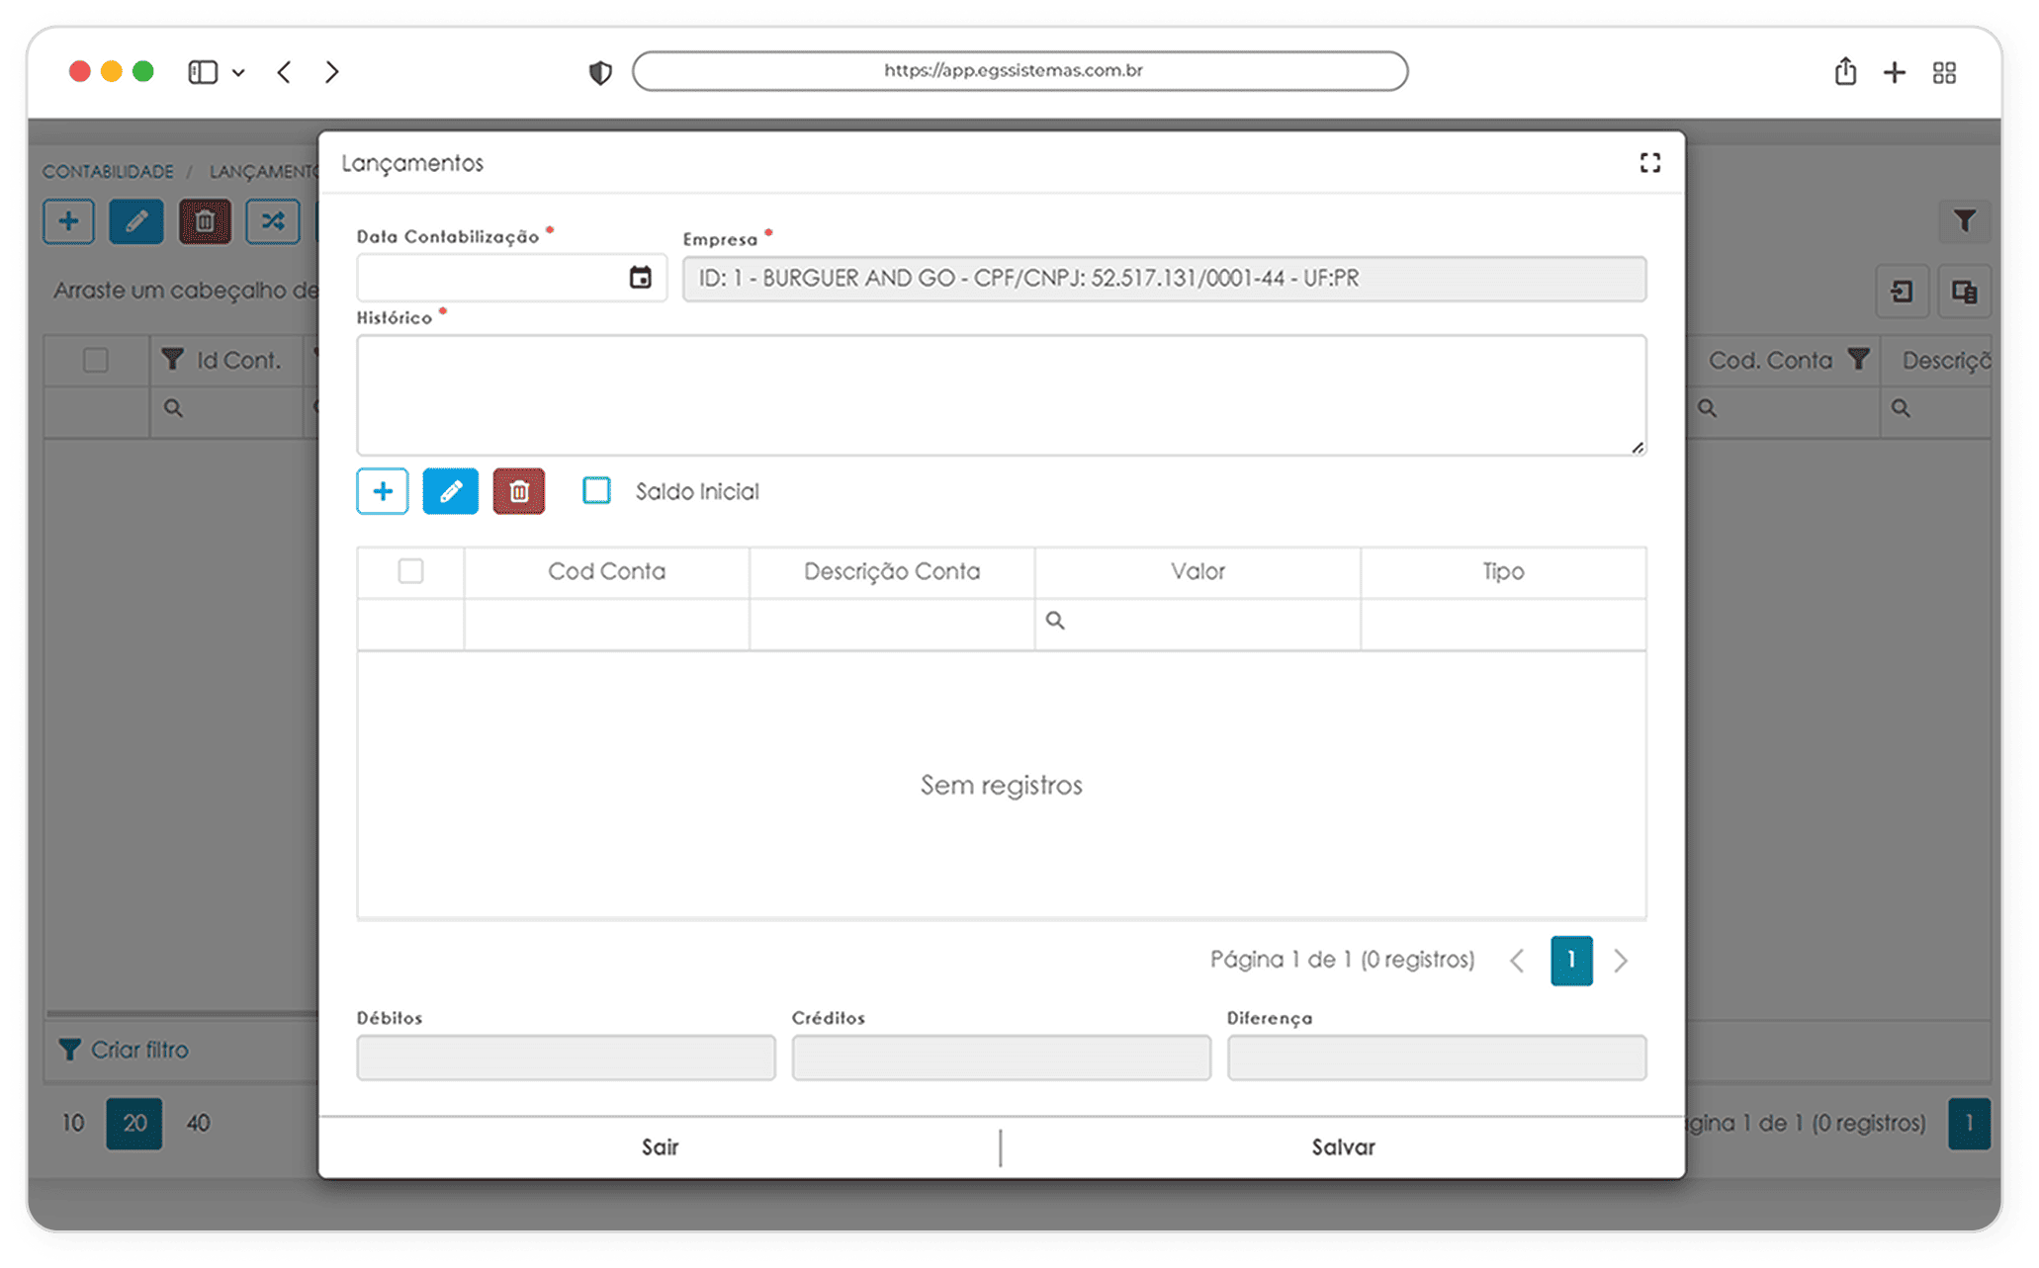Screen dimensions: 2039x1268
Task: Select page size 20 in background grid
Action: pyautogui.click(x=134, y=1124)
